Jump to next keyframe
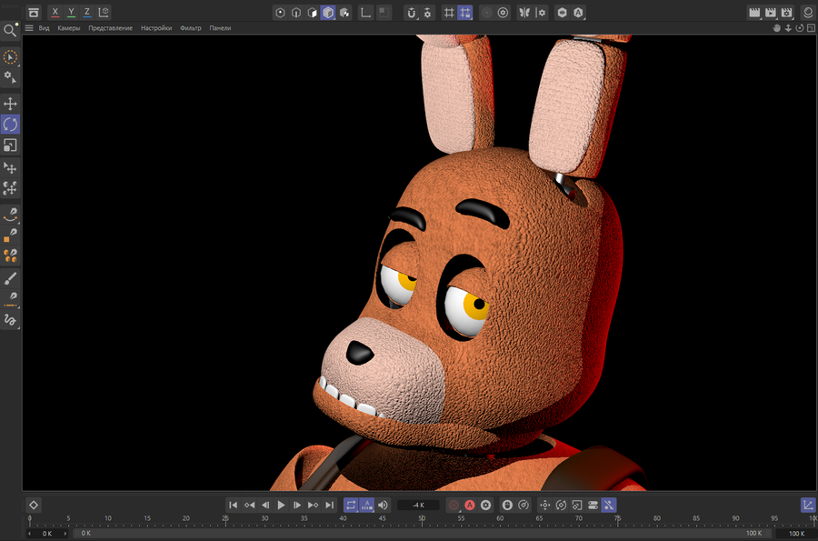The image size is (818, 541). click(x=313, y=505)
